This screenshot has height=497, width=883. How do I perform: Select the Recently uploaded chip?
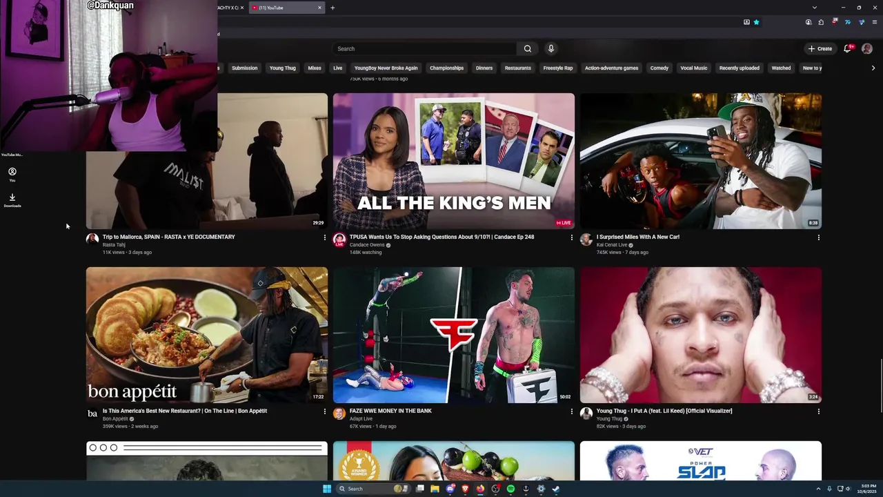point(740,68)
